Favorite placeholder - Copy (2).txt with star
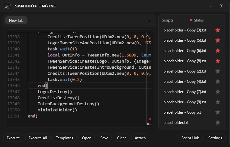The image size is (230, 147). point(218,71)
